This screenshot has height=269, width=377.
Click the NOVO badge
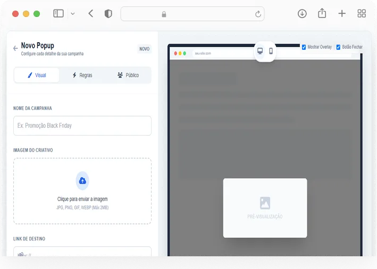click(x=145, y=49)
